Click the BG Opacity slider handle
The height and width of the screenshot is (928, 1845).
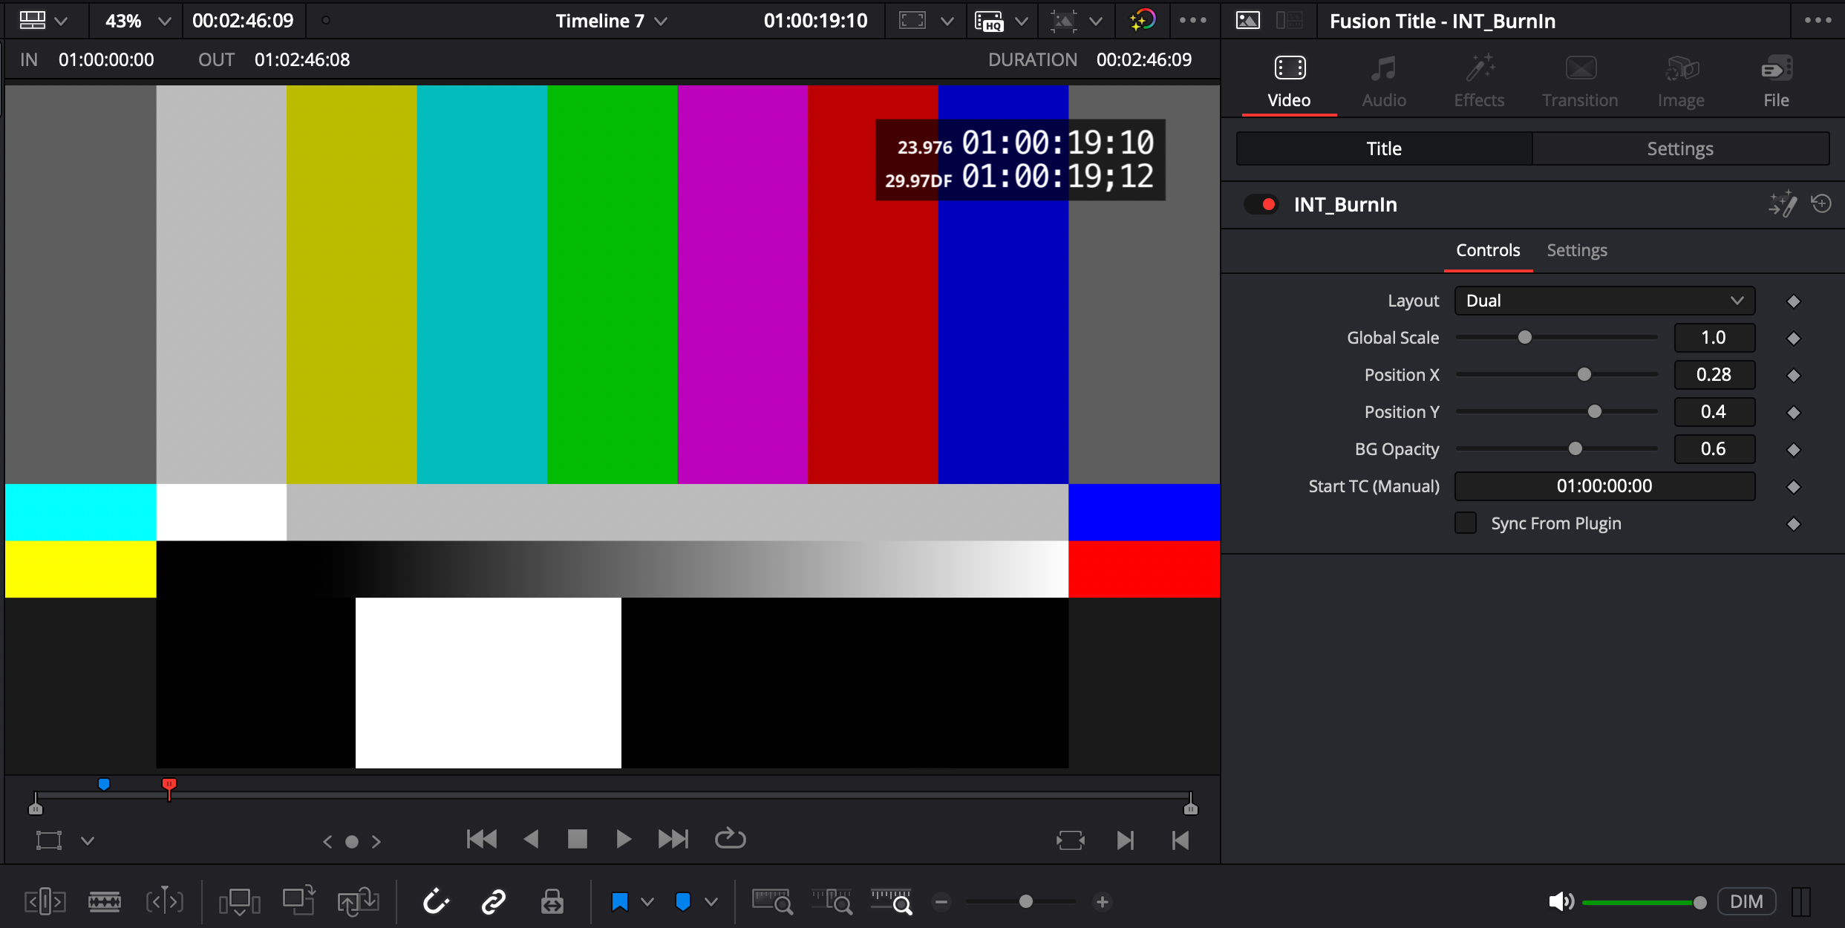click(1575, 449)
